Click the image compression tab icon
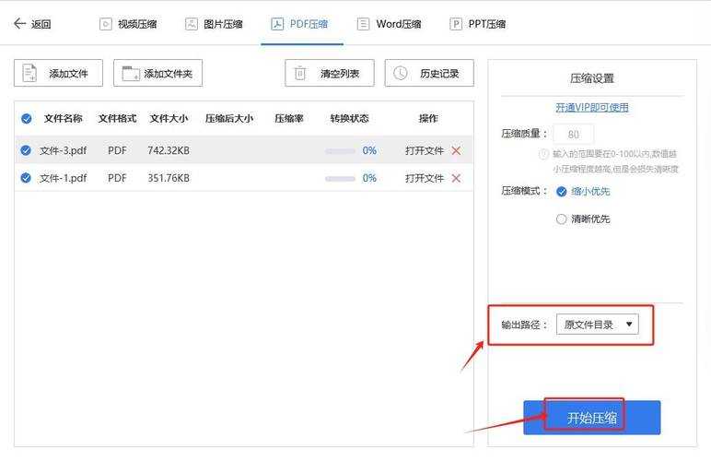Screen dimensions: 711x461 click(192, 24)
